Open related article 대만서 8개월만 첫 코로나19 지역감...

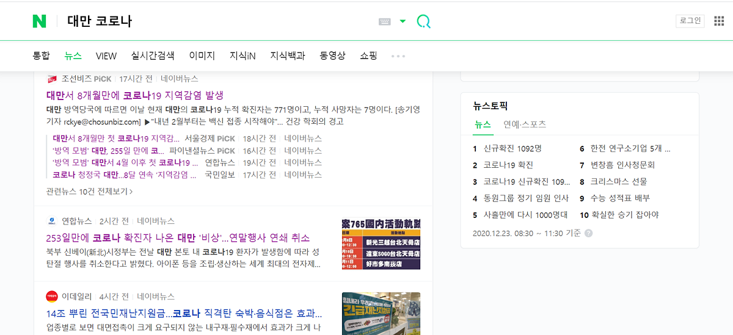(x=116, y=138)
